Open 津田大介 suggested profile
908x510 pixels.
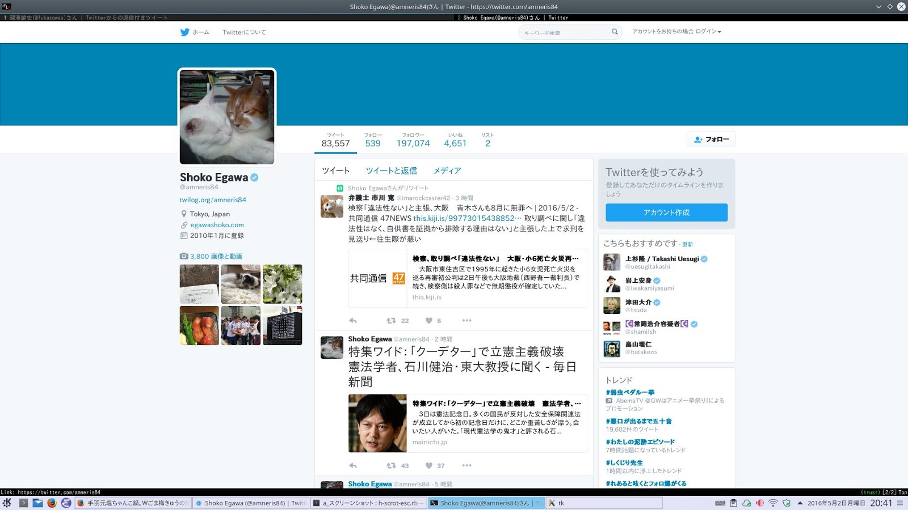click(638, 302)
